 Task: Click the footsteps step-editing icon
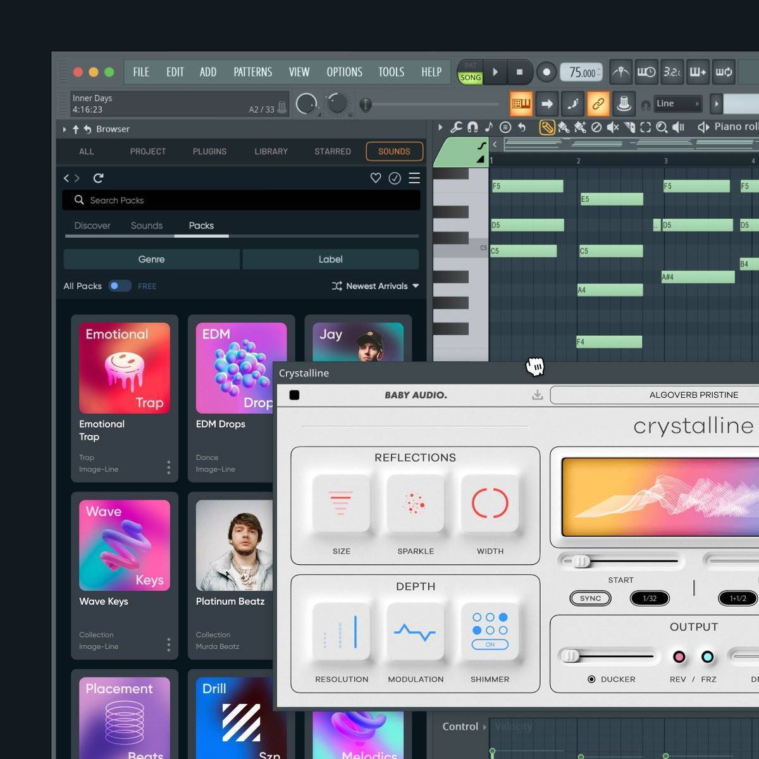point(572,103)
